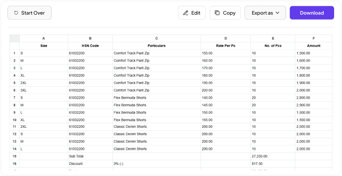342x176 pixels.
Task: Click the Download button
Action: click(x=312, y=13)
